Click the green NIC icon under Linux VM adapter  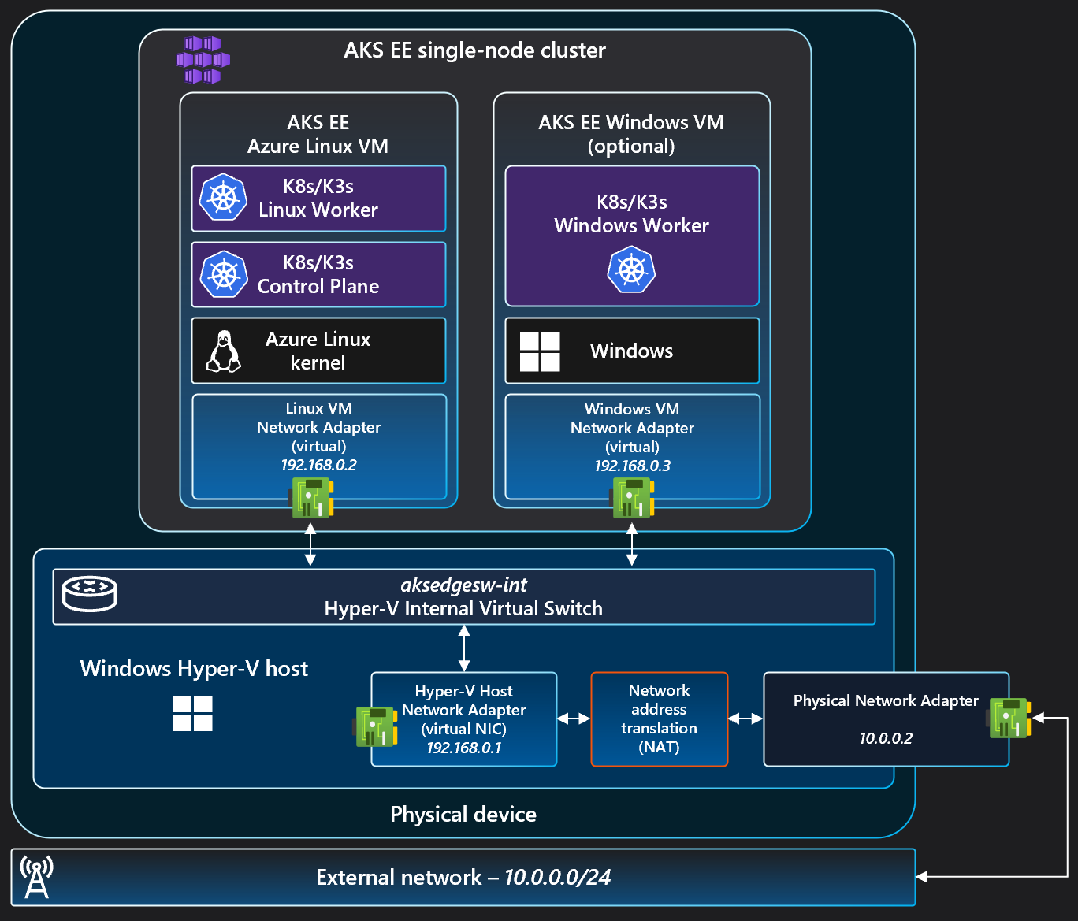point(313,497)
